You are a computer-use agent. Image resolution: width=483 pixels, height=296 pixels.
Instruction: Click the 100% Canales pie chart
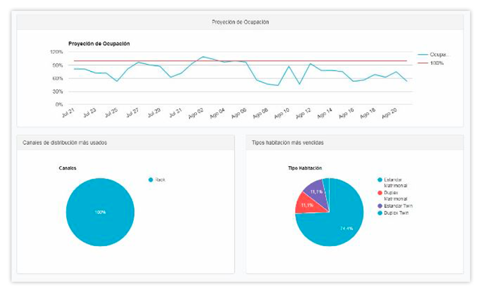(x=100, y=212)
